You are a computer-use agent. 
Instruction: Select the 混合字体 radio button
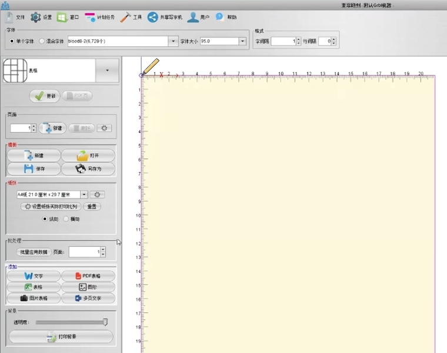pos(42,41)
